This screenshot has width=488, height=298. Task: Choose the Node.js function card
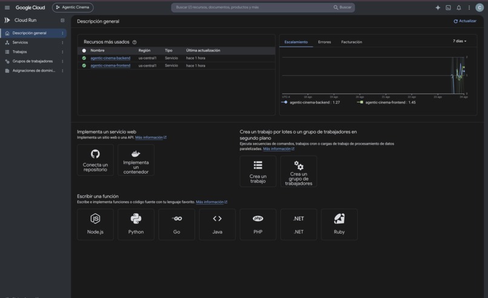pos(95,225)
